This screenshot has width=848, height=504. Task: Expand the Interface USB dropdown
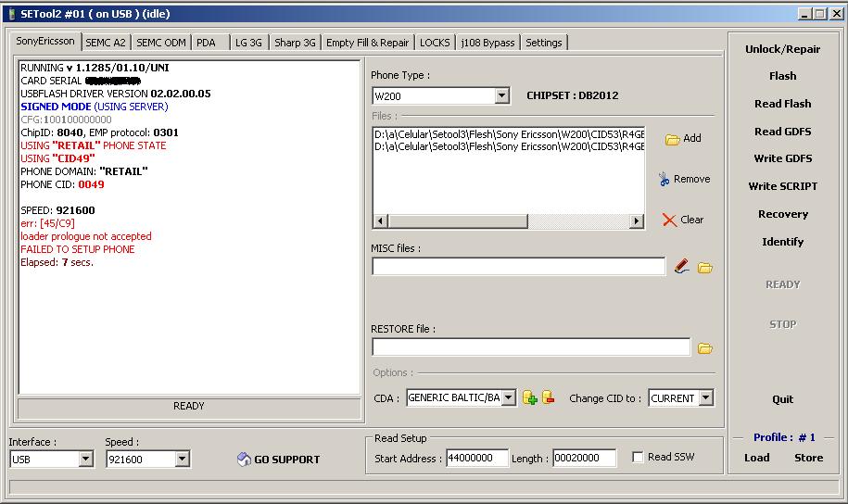85,460
